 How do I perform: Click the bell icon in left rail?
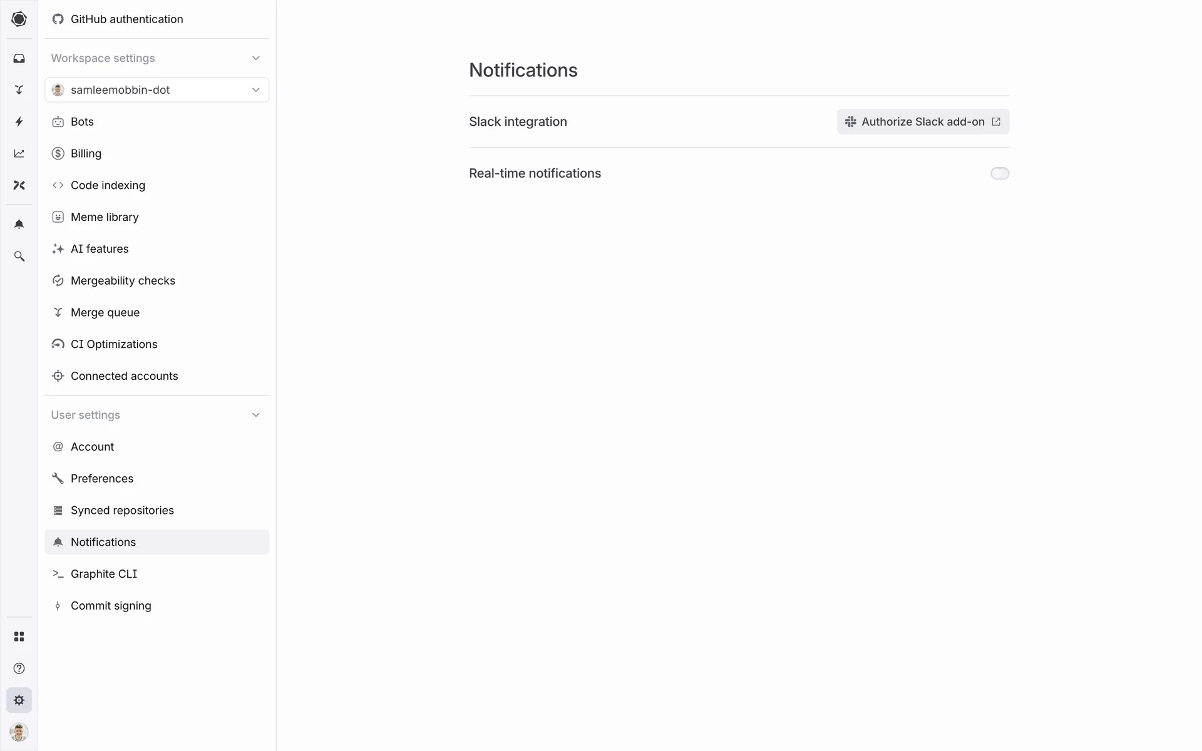pyautogui.click(x=19, y=224)
